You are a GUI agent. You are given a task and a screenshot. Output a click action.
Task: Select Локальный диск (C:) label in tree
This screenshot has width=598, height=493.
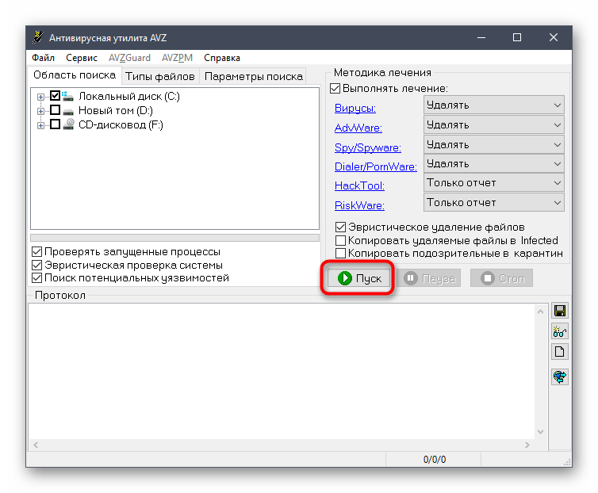[129, 96]
